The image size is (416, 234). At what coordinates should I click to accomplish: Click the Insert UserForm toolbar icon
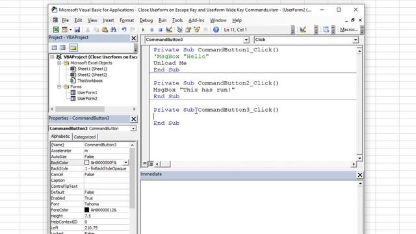(x=64, y=30)
